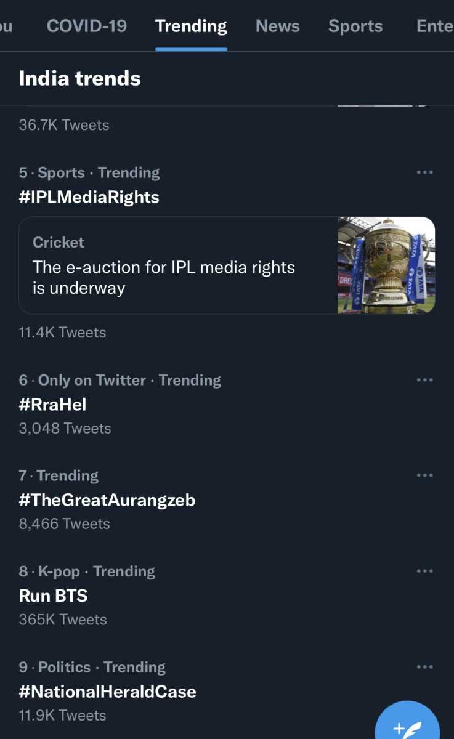Open more options for #IPLMediaRights trend

[424, 173]
